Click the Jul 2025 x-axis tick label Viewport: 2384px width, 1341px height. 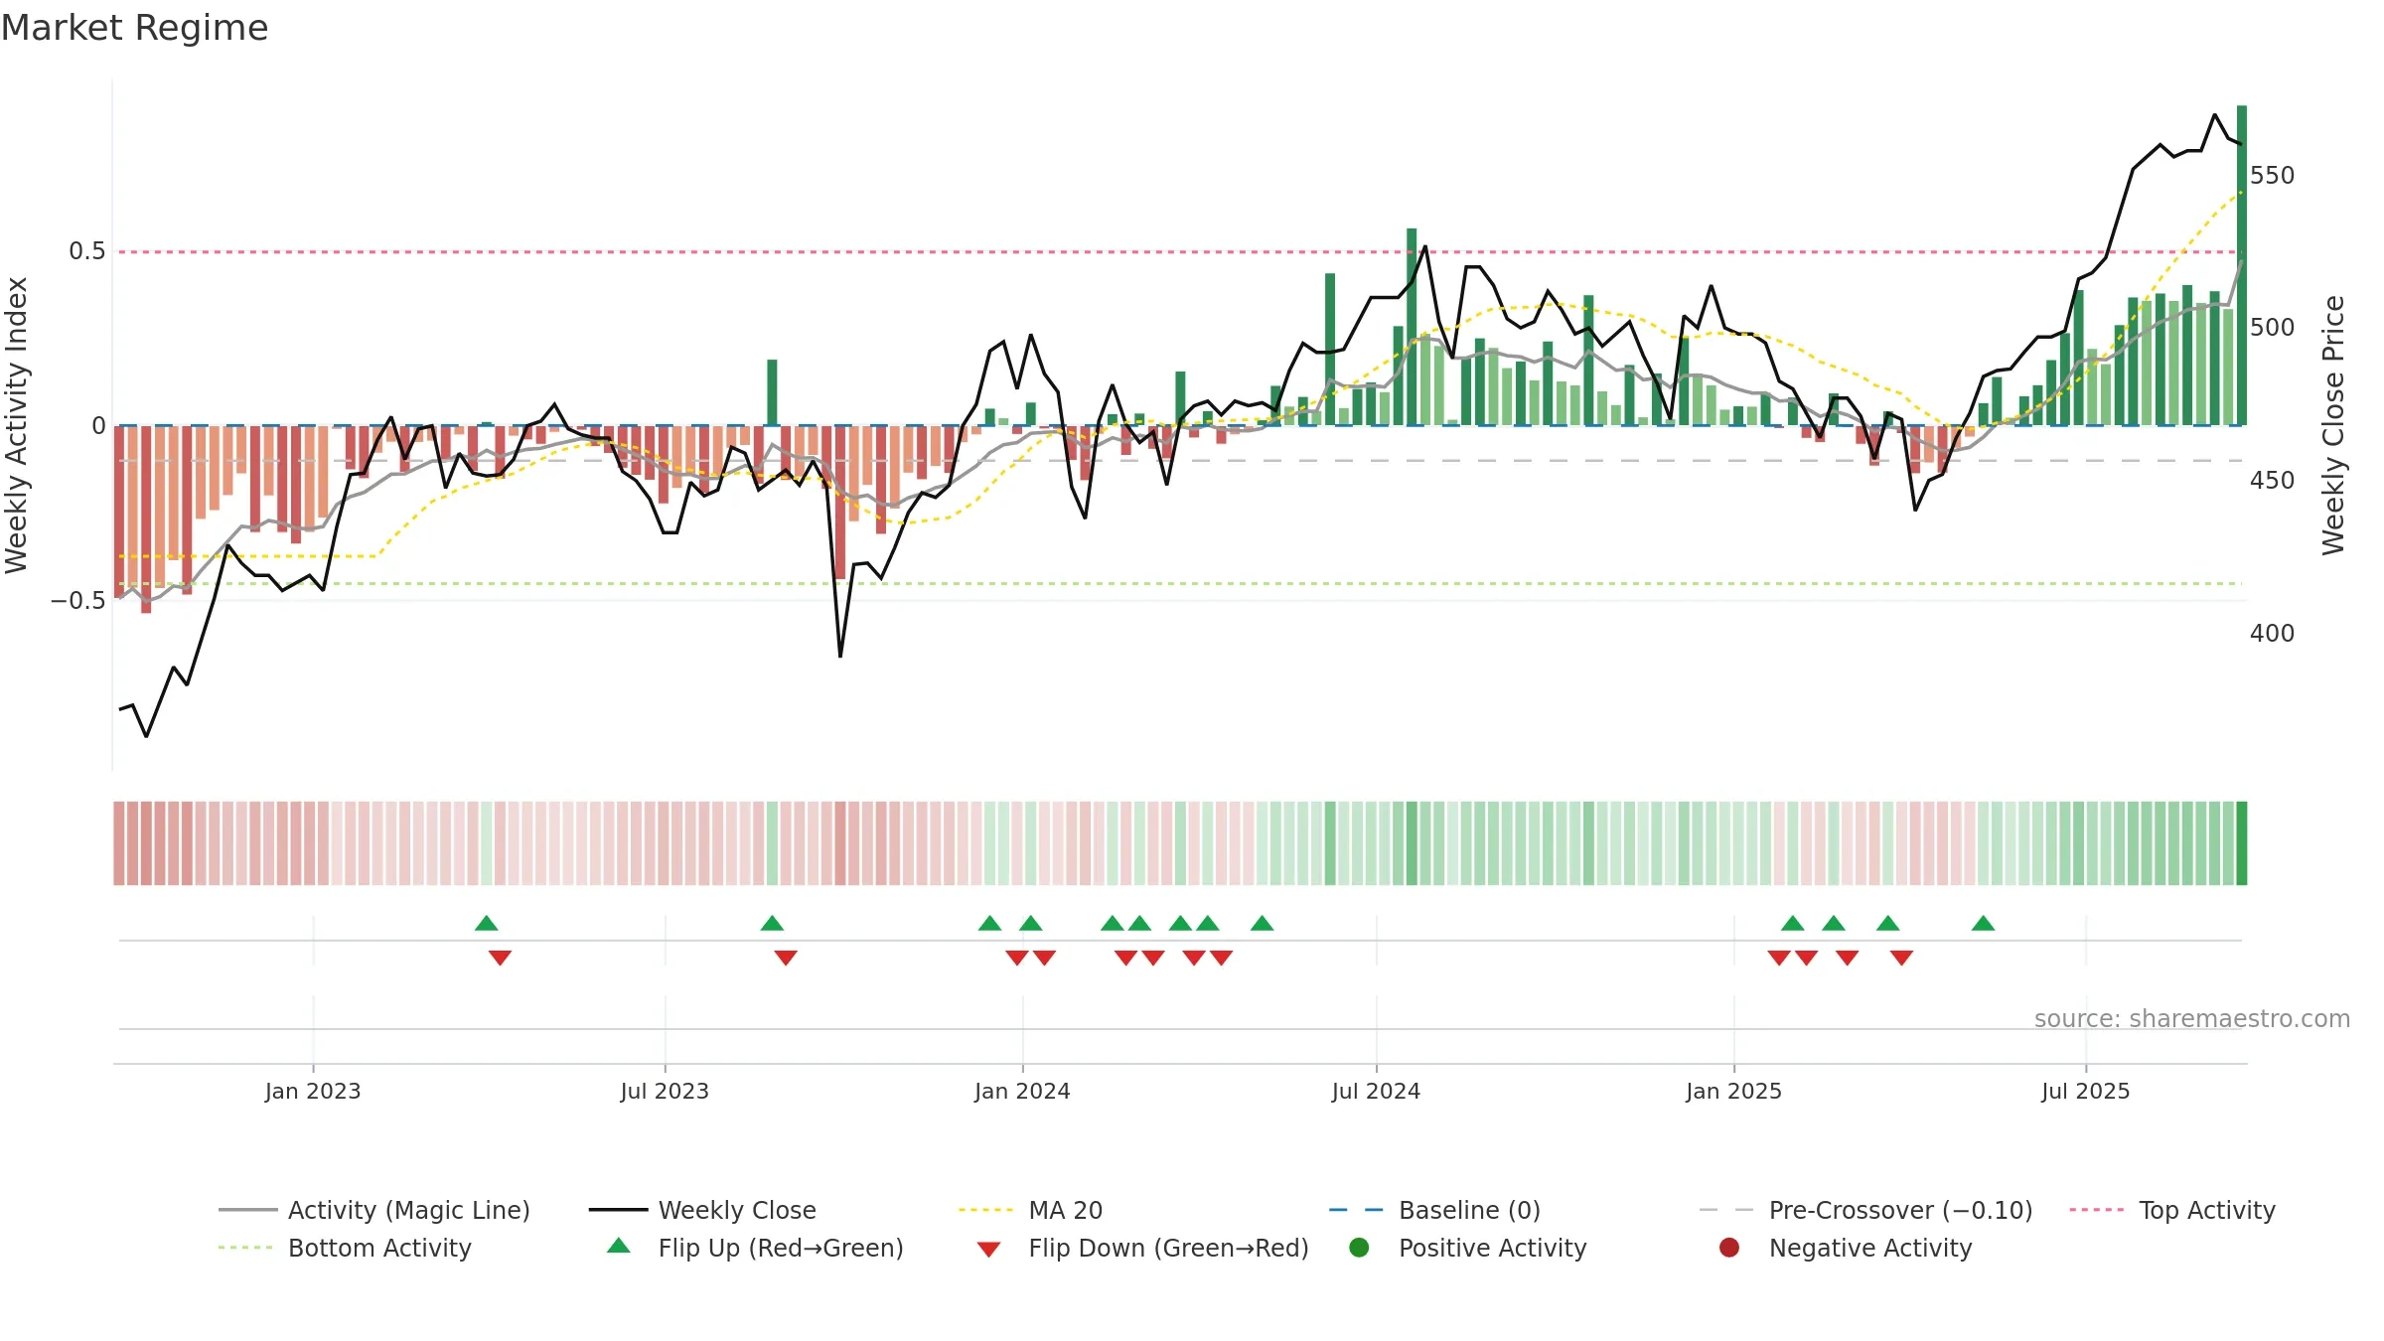[2086, 1091]
